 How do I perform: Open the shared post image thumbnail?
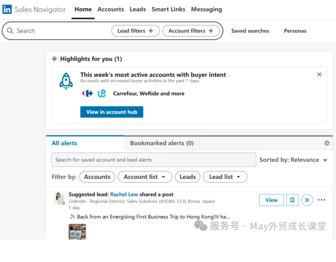tap(77, 231)
